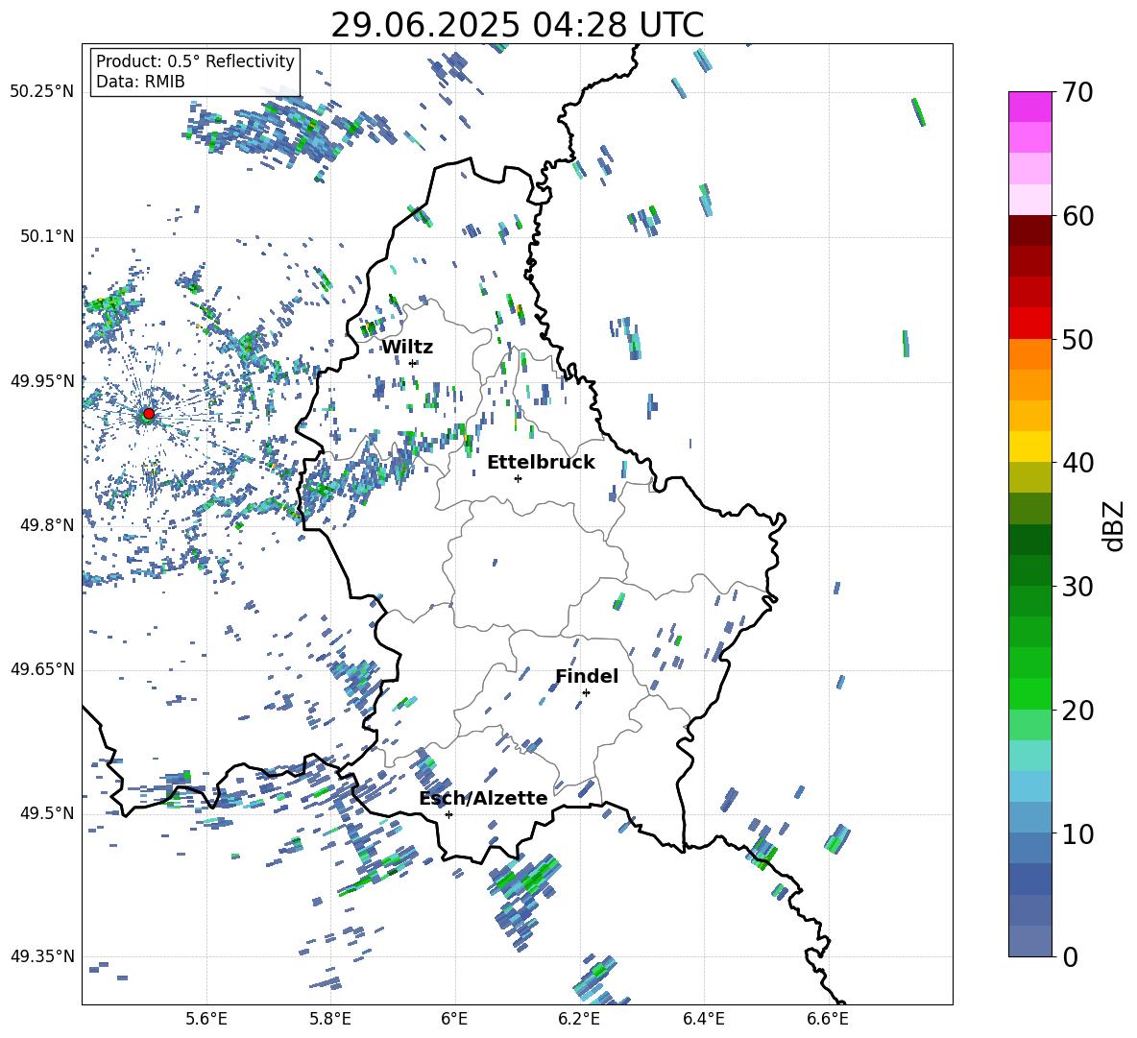This screenshot has height=1038, width=1137.
Task: Click the 30 tick label on colorbar
Action: 1077,587
